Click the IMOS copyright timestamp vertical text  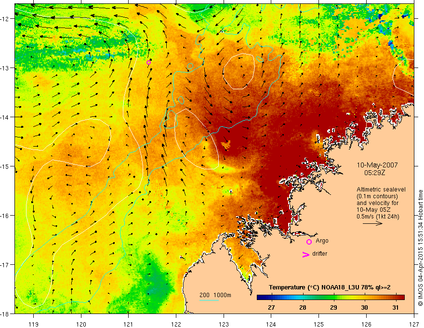(x=420, y=248)
